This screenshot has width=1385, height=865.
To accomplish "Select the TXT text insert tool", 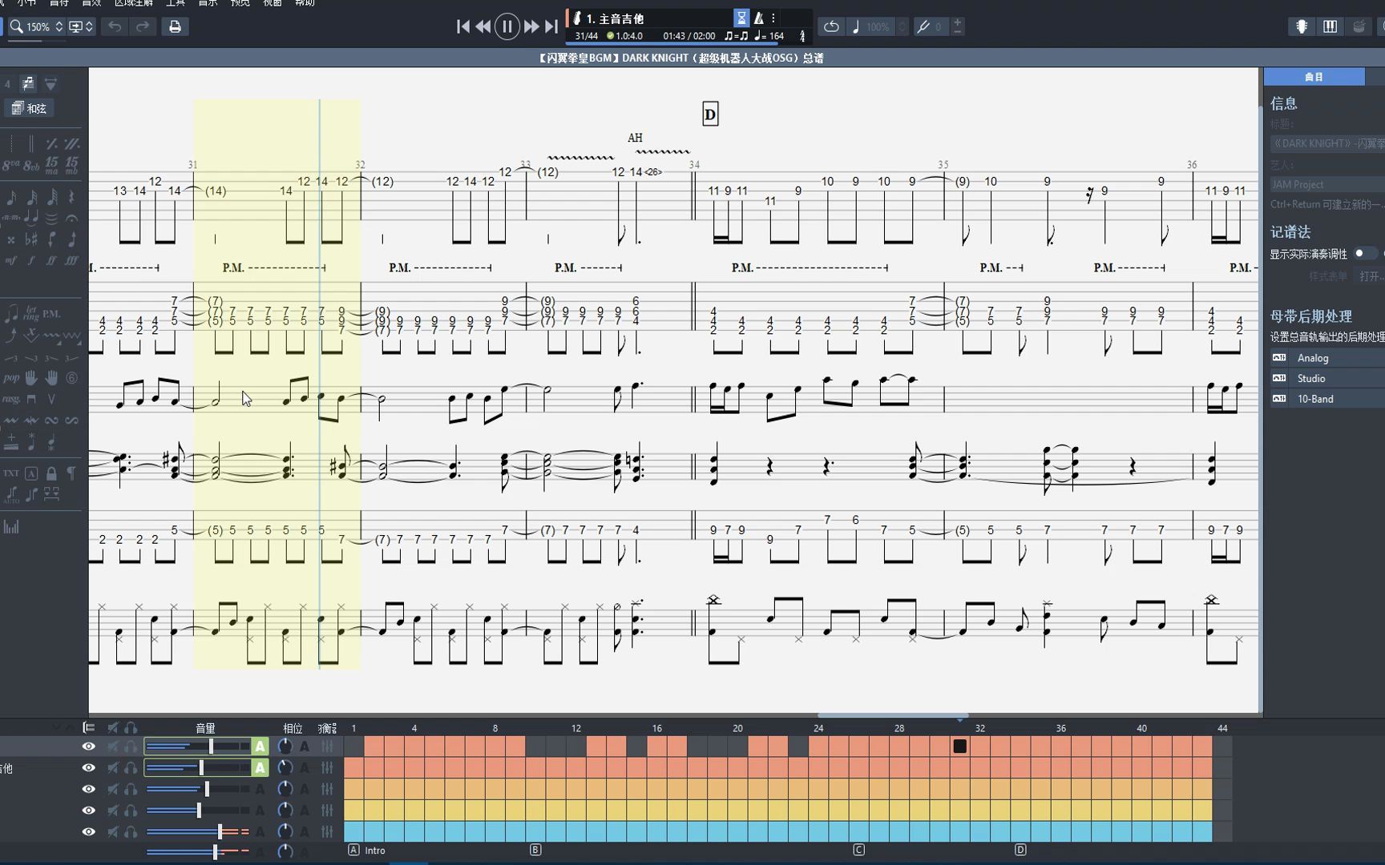I will pos(10,473).
